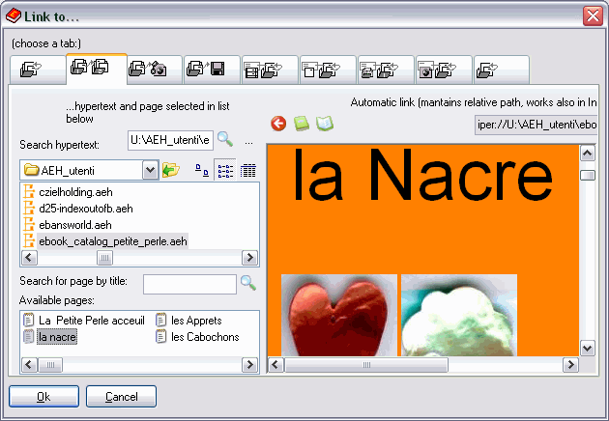The width and height of the screenshot is (609, 421).
Task: Click the iper:// automatic link field
Action: (536, 125)
